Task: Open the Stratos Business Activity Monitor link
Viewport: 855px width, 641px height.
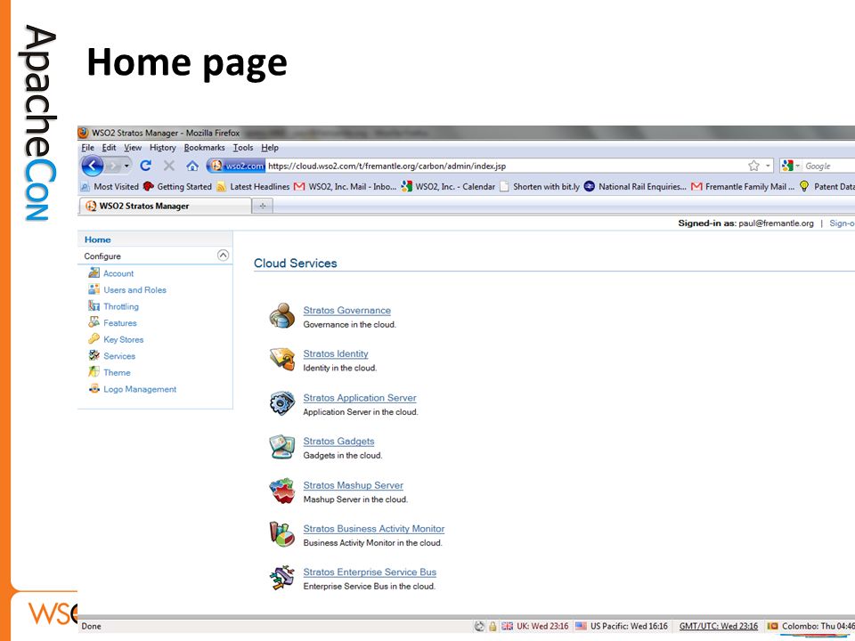Action: click(373, 529)
